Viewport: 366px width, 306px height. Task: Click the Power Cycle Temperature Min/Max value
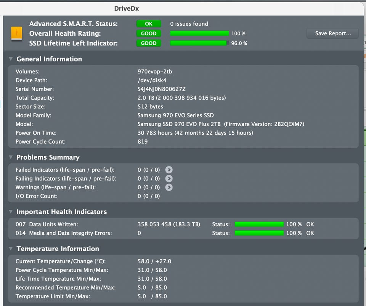click(x=152, y=270)
